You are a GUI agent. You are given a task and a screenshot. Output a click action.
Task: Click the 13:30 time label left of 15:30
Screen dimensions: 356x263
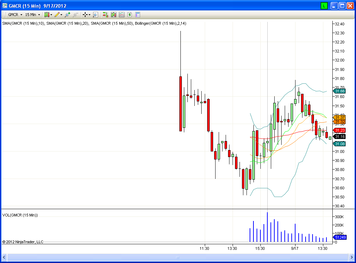point(232,248)
